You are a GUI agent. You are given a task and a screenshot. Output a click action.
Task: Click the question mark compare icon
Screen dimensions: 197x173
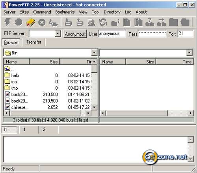[x=150, y=22]
